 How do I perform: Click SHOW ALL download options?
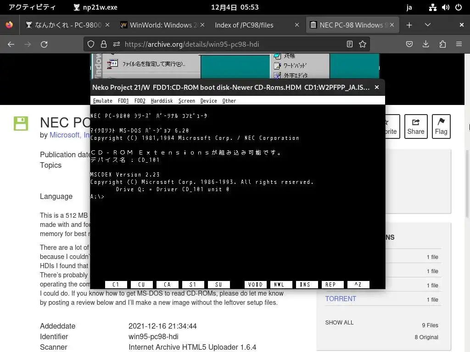coord(339,322)
